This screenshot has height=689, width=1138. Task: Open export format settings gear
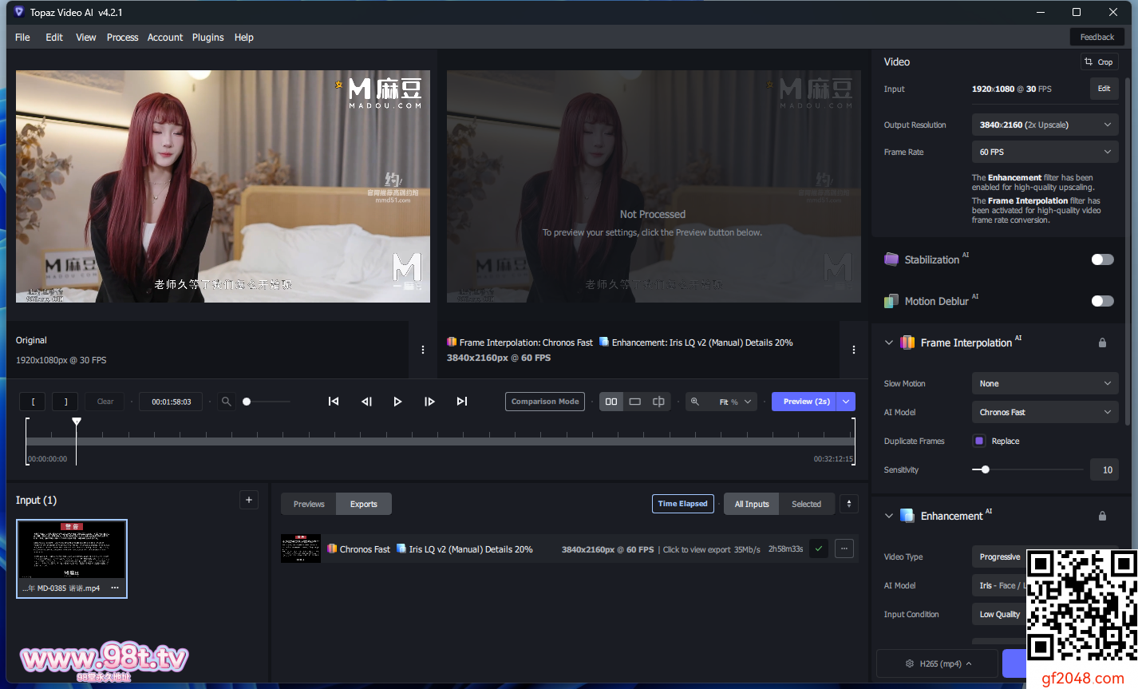click(x=909, y=663)
